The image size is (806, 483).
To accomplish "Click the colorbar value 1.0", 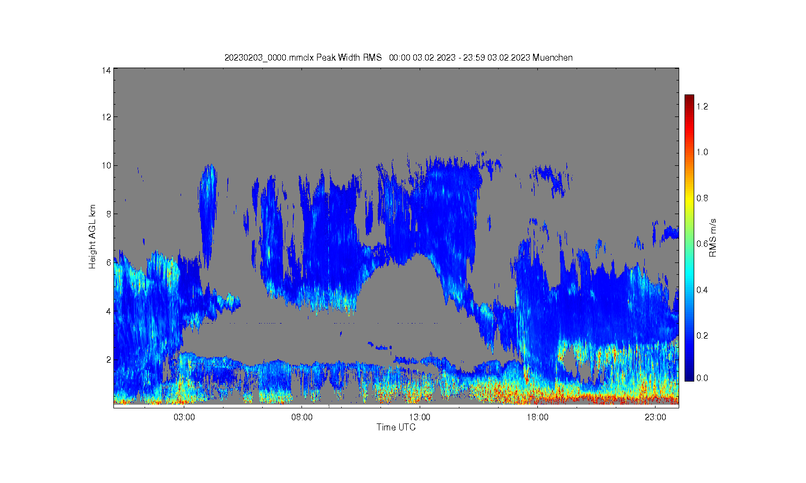I will tap(702, 152).
